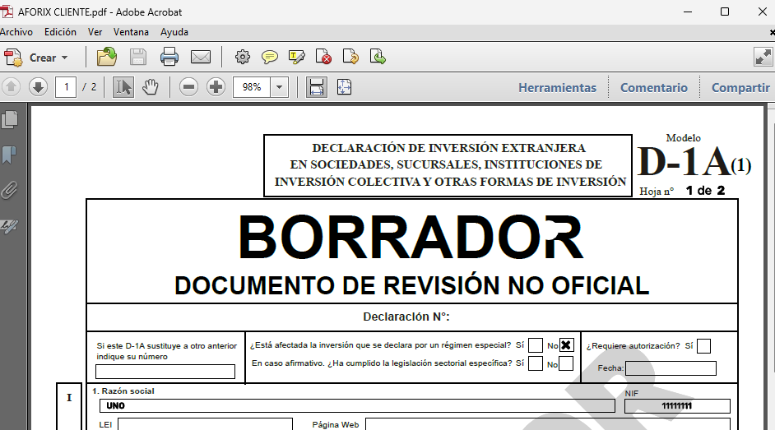The height and width of the screenshot is (430, 775).
Task: Uncheck the marked No box for régimen especial
Action: click(566, 346)
